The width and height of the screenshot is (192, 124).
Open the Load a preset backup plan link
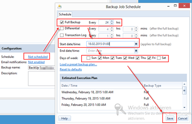[79, 64]
